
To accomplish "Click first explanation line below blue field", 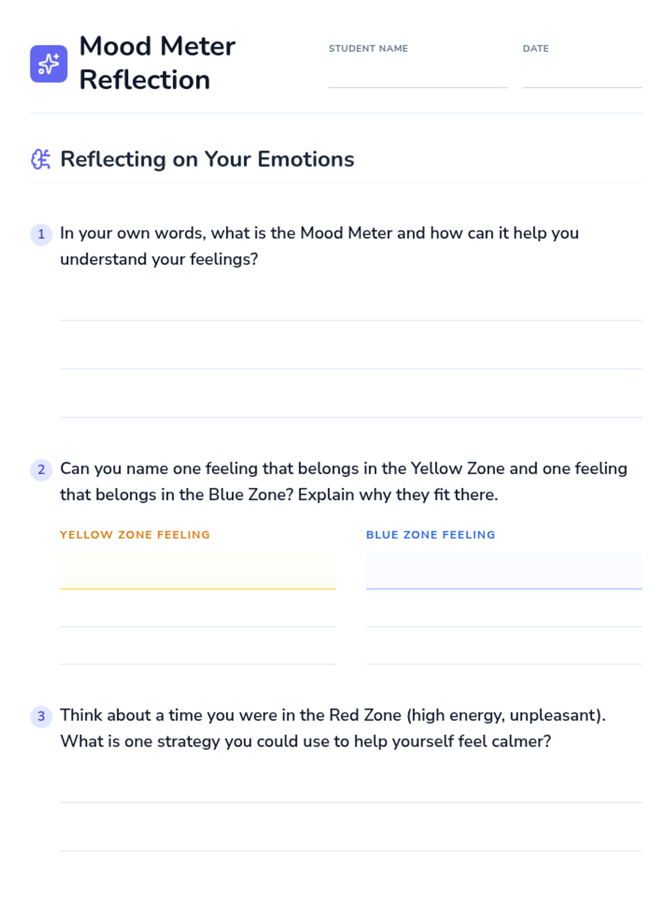I will point(503,617).
